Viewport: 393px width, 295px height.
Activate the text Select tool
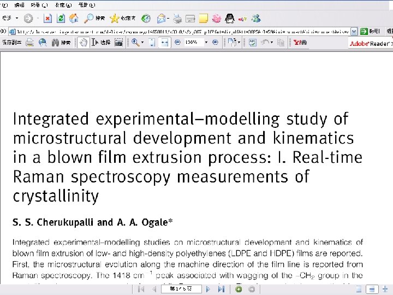[101, 43]
